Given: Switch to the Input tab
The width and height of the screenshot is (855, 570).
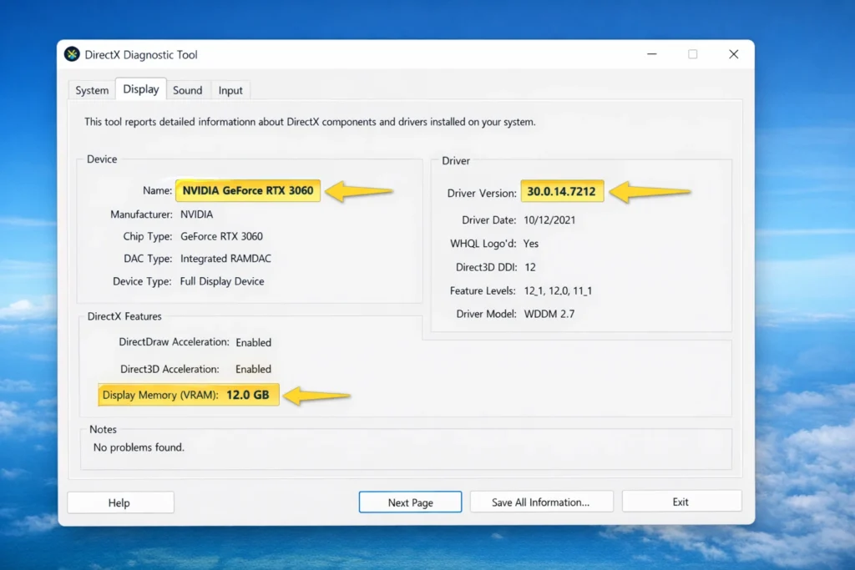Looking at the screenshot, I should click(230, 89).
